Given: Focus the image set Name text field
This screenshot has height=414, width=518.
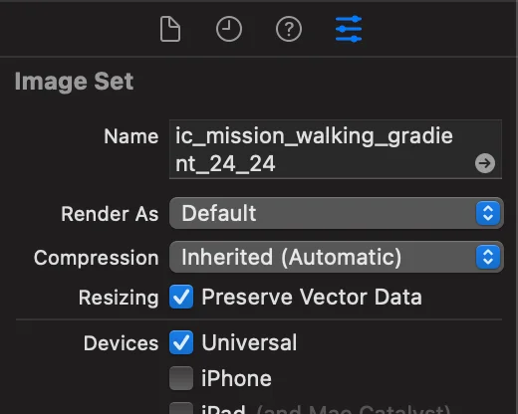Looking at the screenshot, I should click(336, 149).
